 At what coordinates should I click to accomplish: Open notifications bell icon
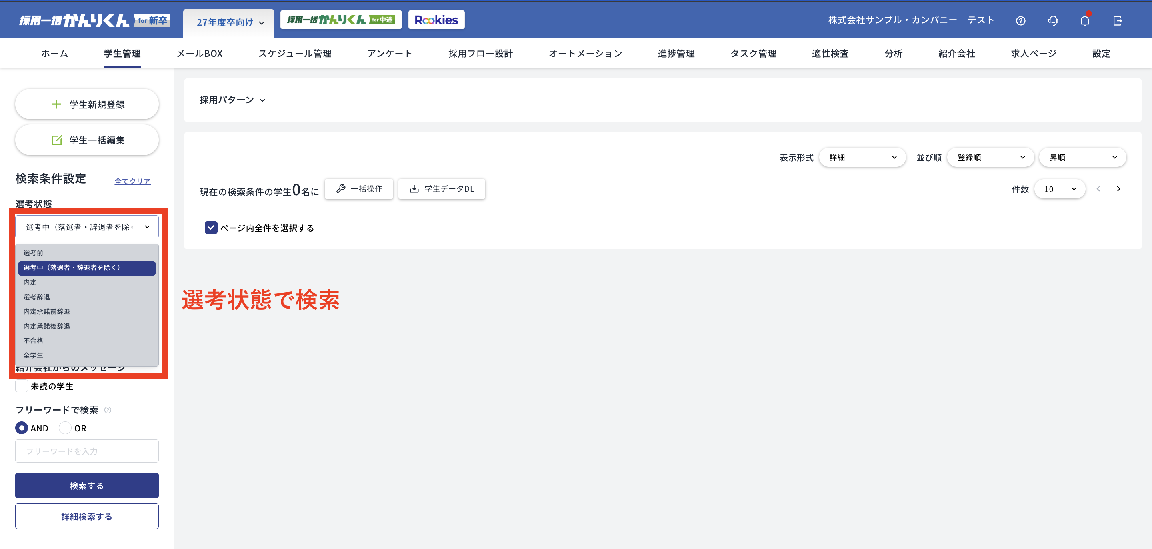point(1084,20)
